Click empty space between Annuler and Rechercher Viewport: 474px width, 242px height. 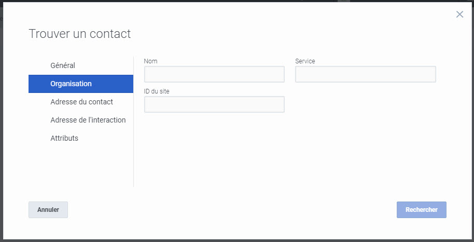click(232, 210)
